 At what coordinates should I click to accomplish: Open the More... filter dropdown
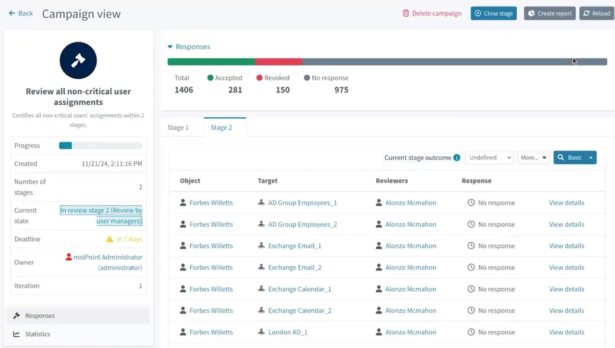point(533,157)
